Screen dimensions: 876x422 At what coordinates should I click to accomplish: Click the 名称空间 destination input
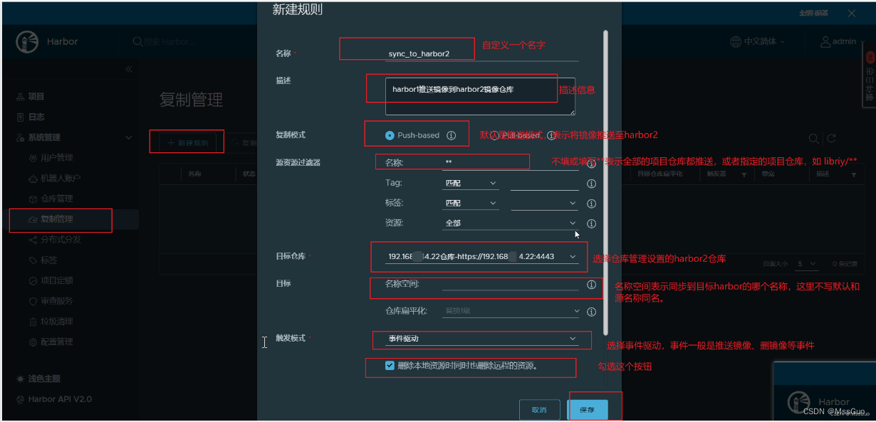(511, 285)
